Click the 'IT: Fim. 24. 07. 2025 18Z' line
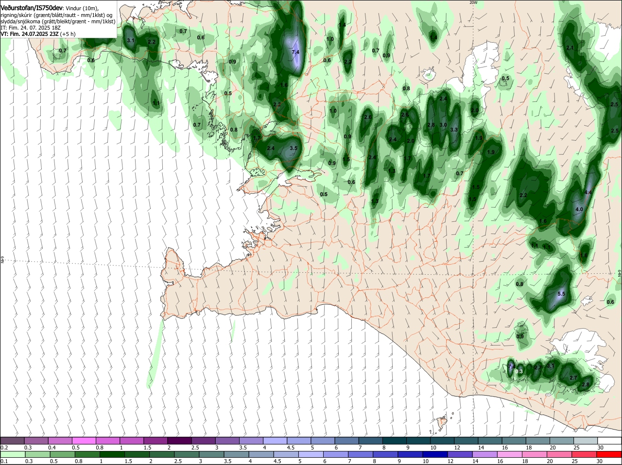 coord(31,28)
